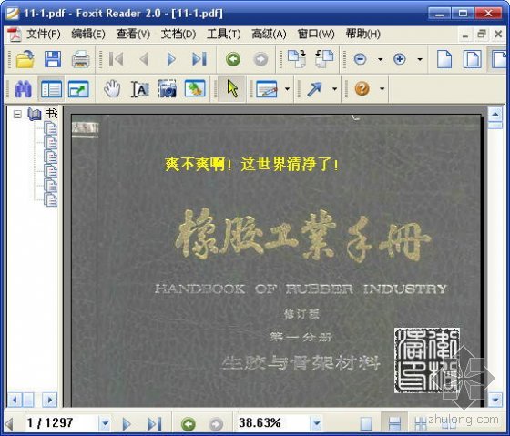Image resolution: width=510 pixels, height=436 pixels.
Task: Print the document with the printer icon
Action: click(x=80, y=59)
